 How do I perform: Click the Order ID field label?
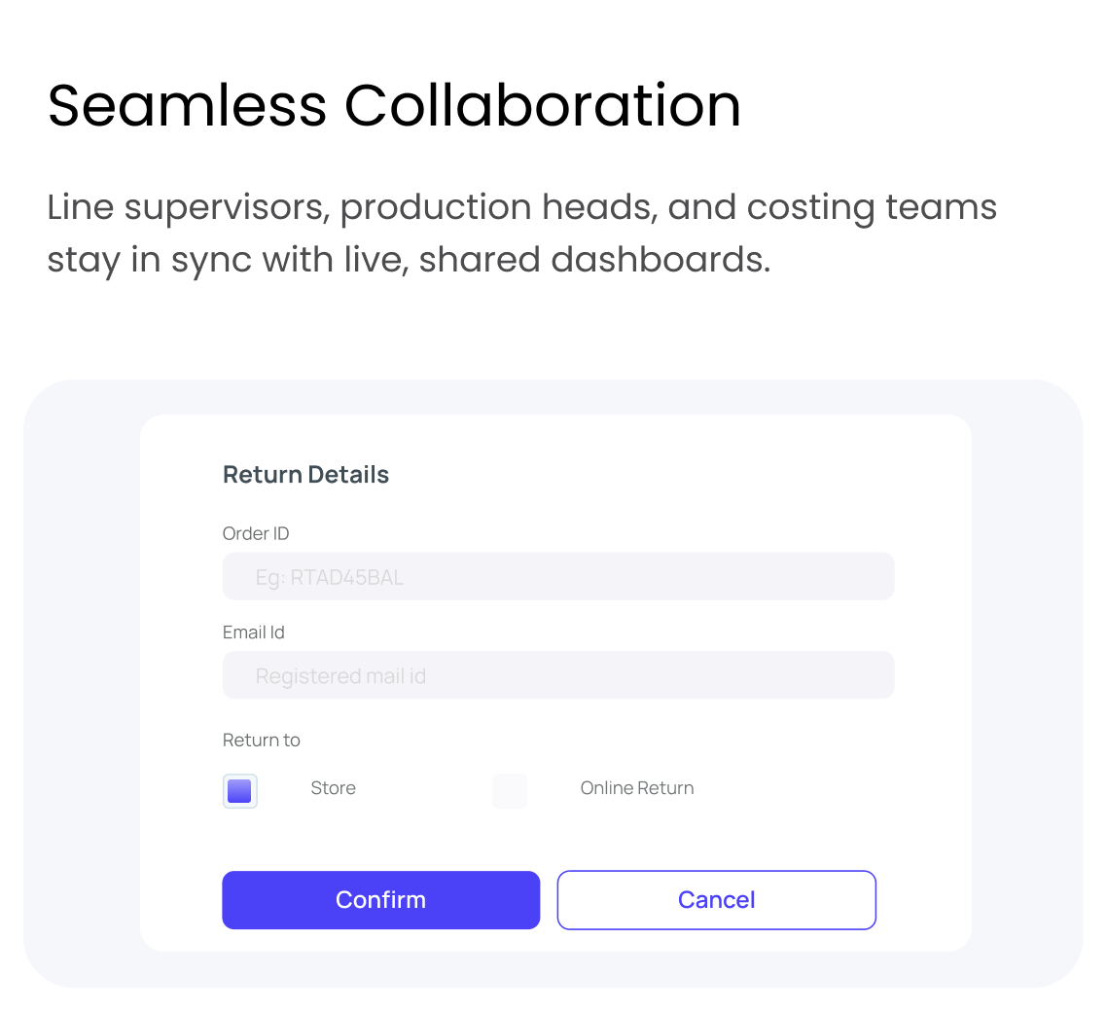[256, 533]
